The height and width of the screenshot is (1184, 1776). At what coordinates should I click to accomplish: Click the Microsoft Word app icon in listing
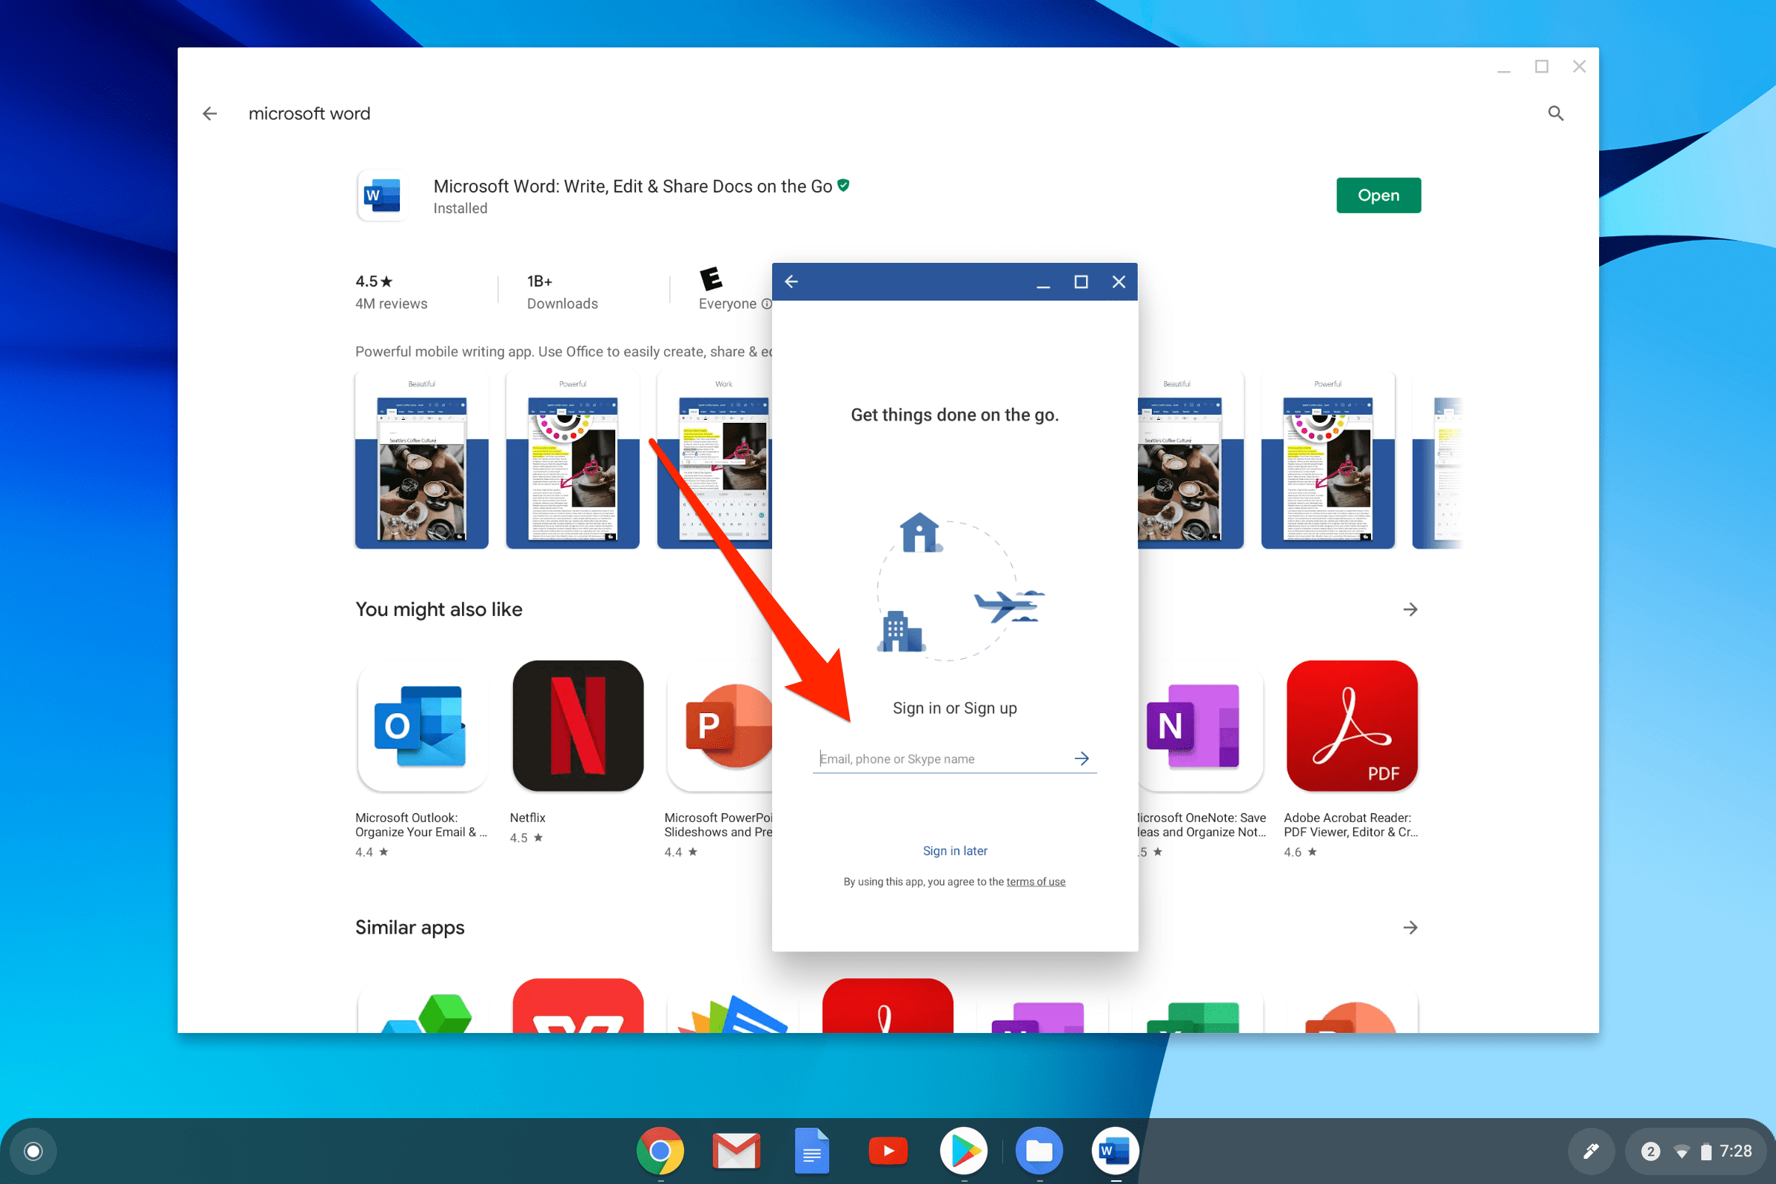(382, 195)
